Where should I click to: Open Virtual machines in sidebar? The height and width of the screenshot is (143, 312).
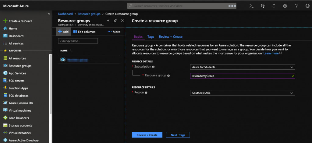coord(20,110)
